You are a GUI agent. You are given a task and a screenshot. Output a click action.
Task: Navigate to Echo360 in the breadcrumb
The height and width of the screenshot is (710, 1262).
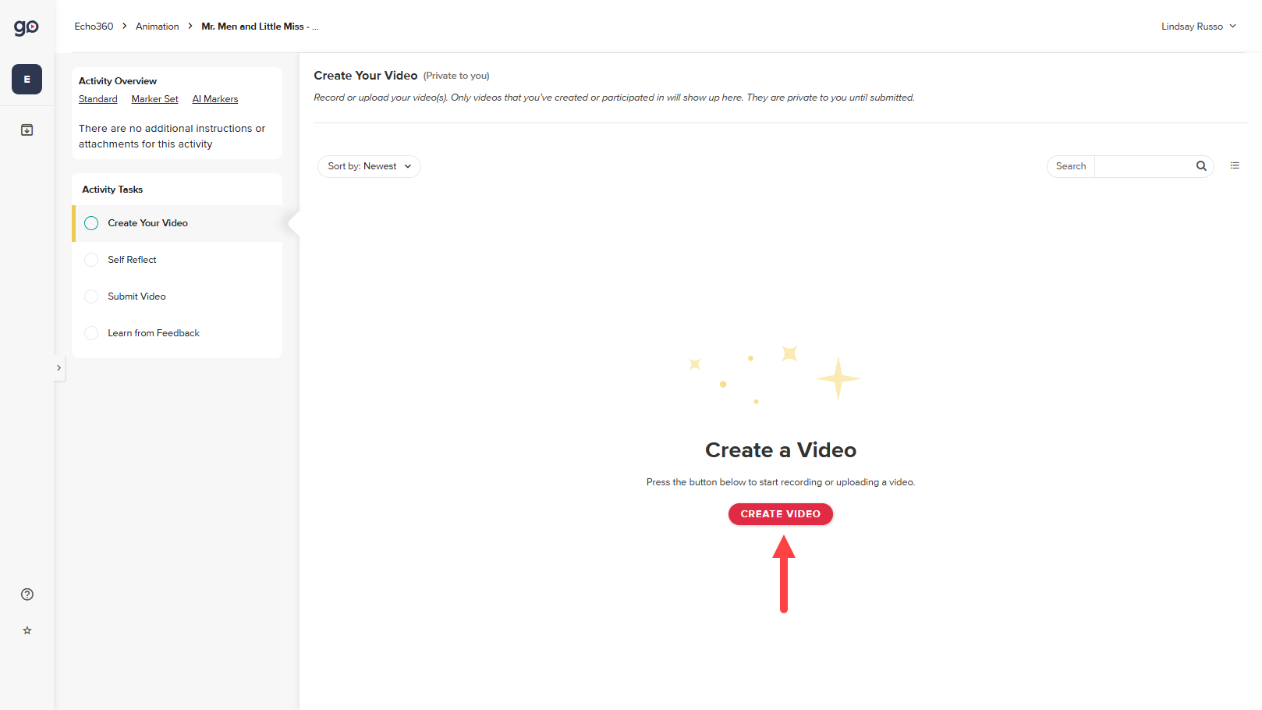[x=93, y=26]
